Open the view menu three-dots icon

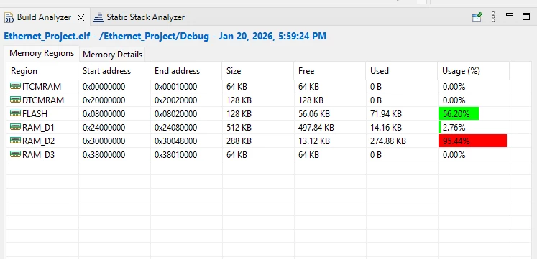[x=493, y=17]
